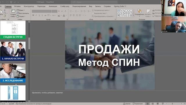Screen dimensions: 186x105
Task: Decrease font size with small A
Action: pyautogui.click(x=62, y=11)
